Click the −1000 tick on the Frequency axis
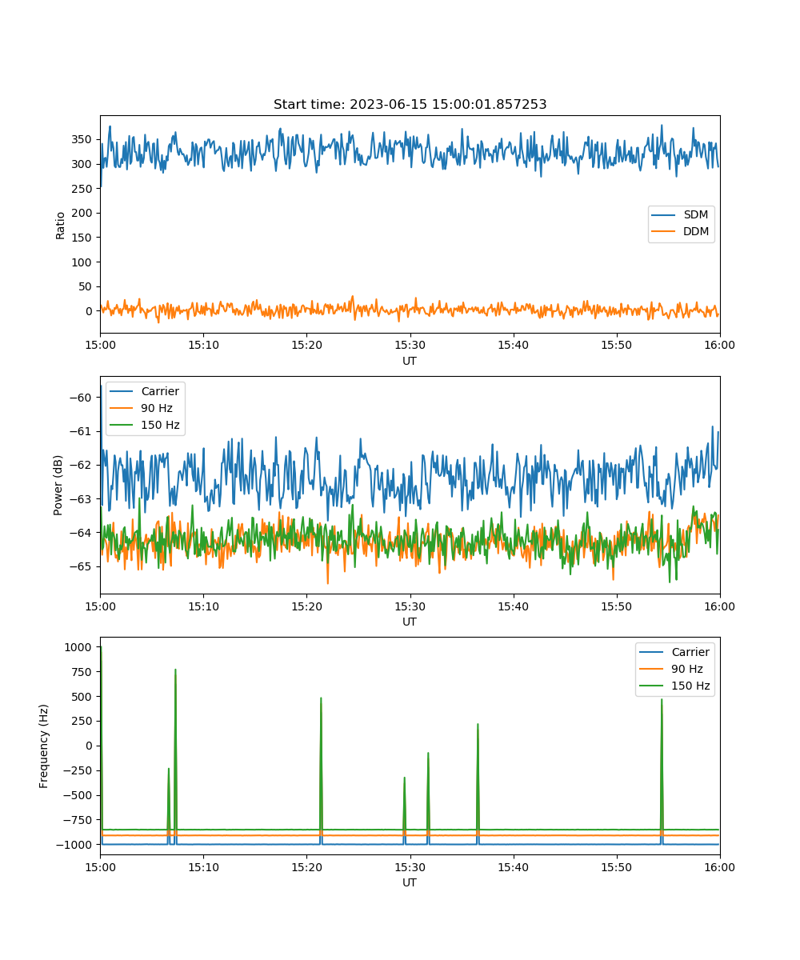Viewport: 800px width, 960px height. click(x=76, y=844)
